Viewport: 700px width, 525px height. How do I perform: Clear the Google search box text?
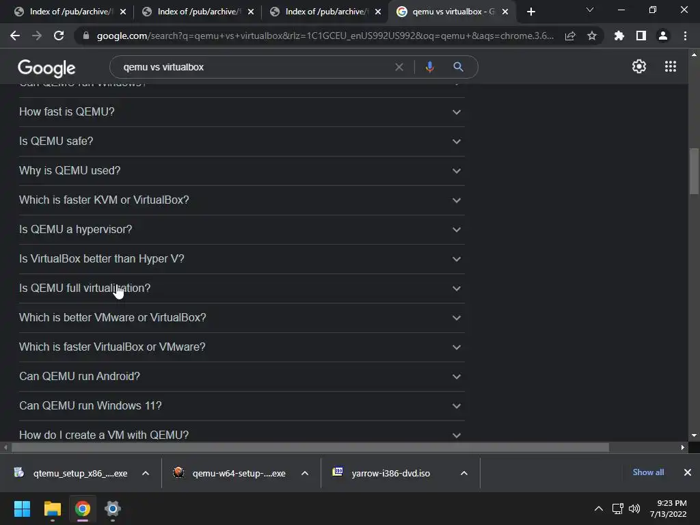click(x=399, y=67)
